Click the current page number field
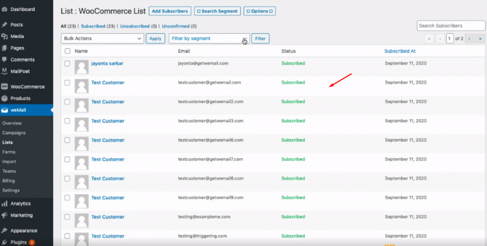487x246 pixels. coord(450,39)
